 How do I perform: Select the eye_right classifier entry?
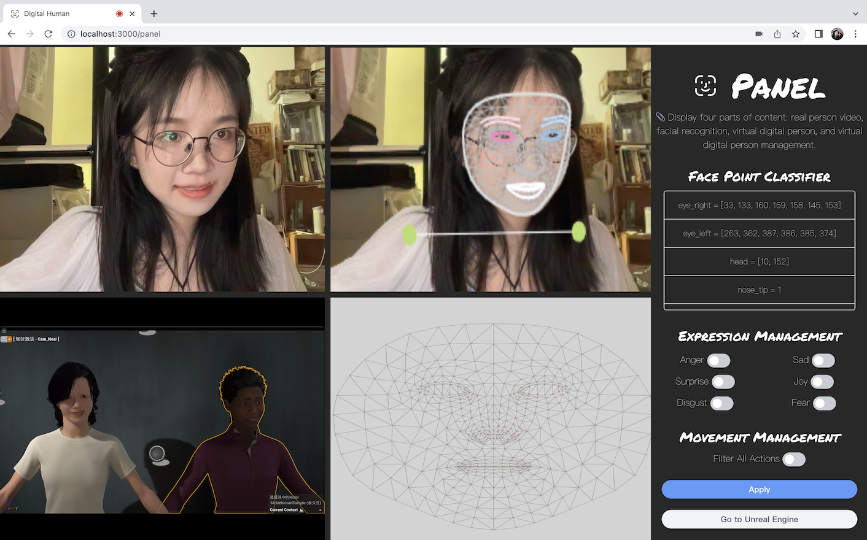[x=759, y=205]
